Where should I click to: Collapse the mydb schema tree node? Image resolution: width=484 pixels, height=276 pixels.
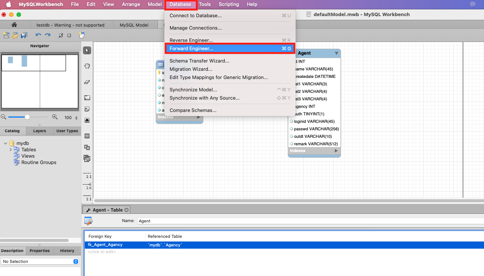click(x=5, y=143)
